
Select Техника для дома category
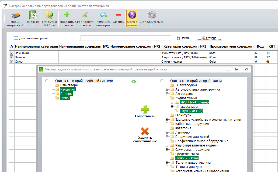pos(189,167)
